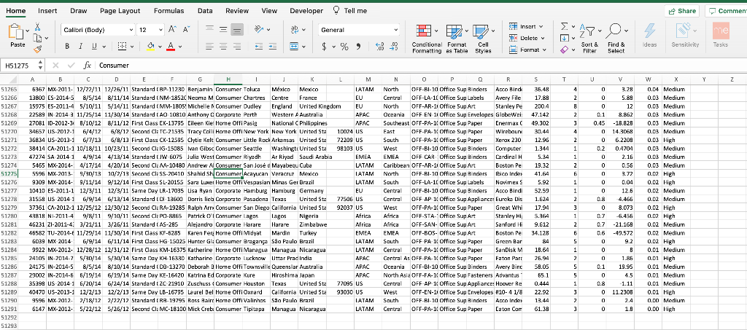Open Conditional Formatting
Image resolution: width=747 pixels, height=330 pixels.
coord(426,39)
